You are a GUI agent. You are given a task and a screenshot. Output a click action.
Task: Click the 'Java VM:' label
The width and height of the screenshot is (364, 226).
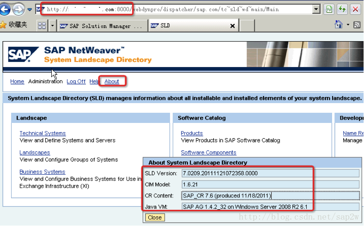click(156, 207)
